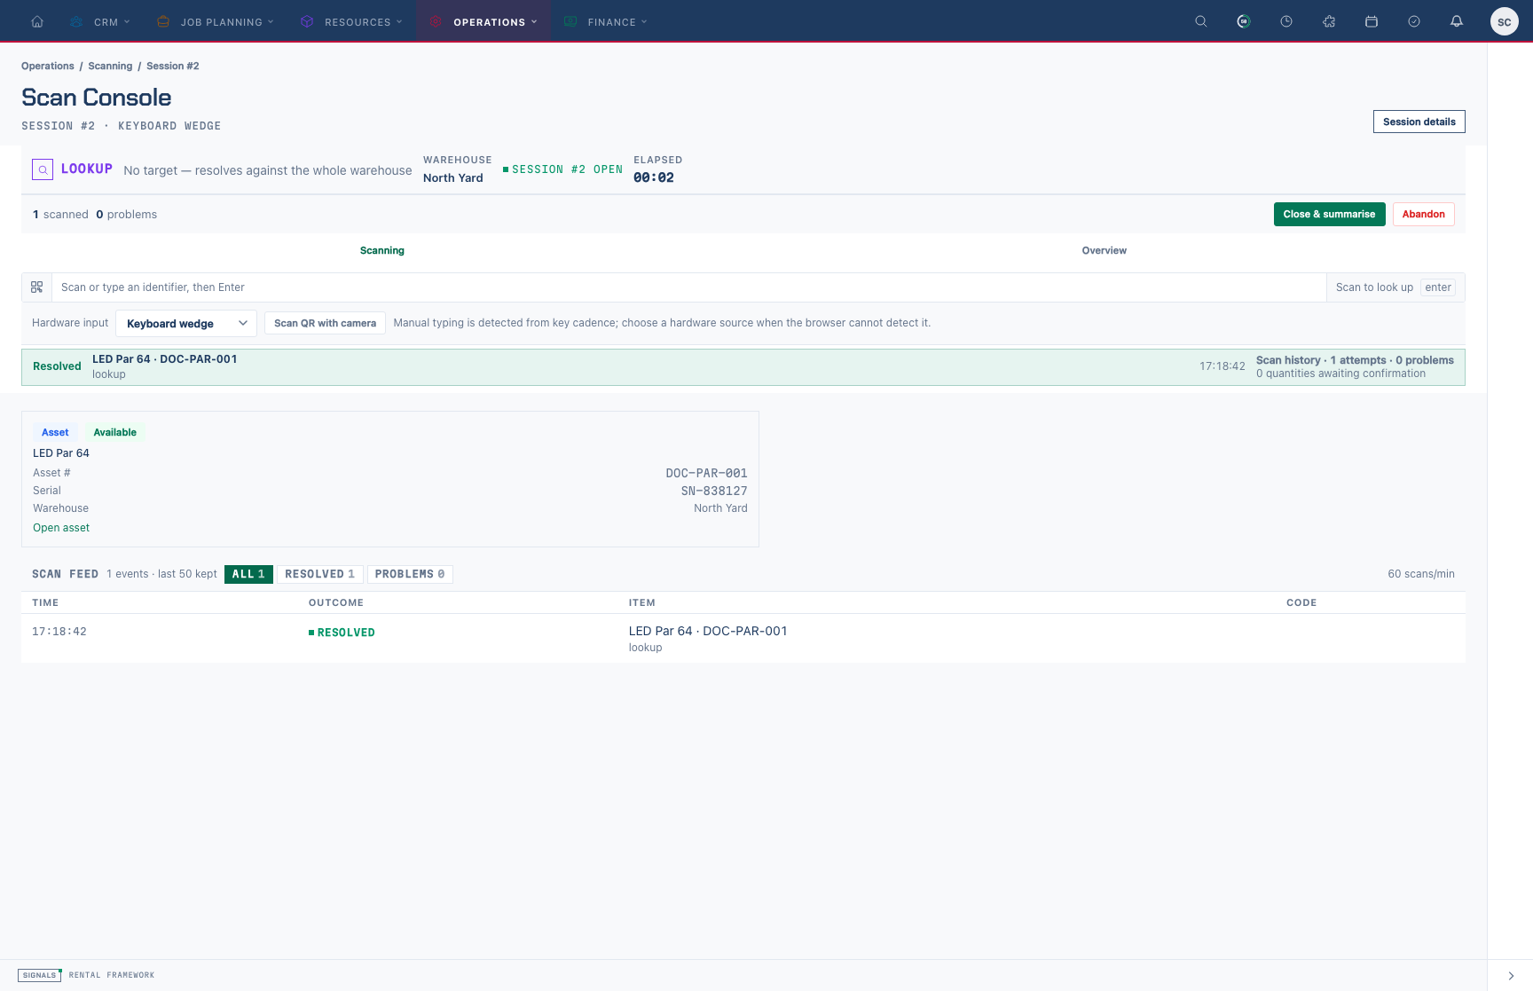The image size is (1533, 991).
Task: Follow the Open asset link
Action: click(x=61, y=528)
